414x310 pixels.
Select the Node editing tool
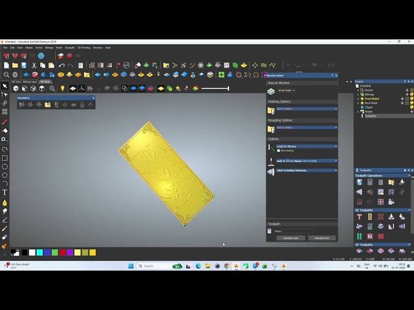click(x=5, y=94)
